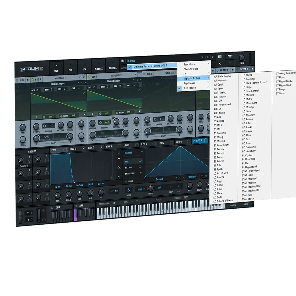Open the preset browser list icon
The height and width of the screenshot is (296, 296).
click(220, 56)
